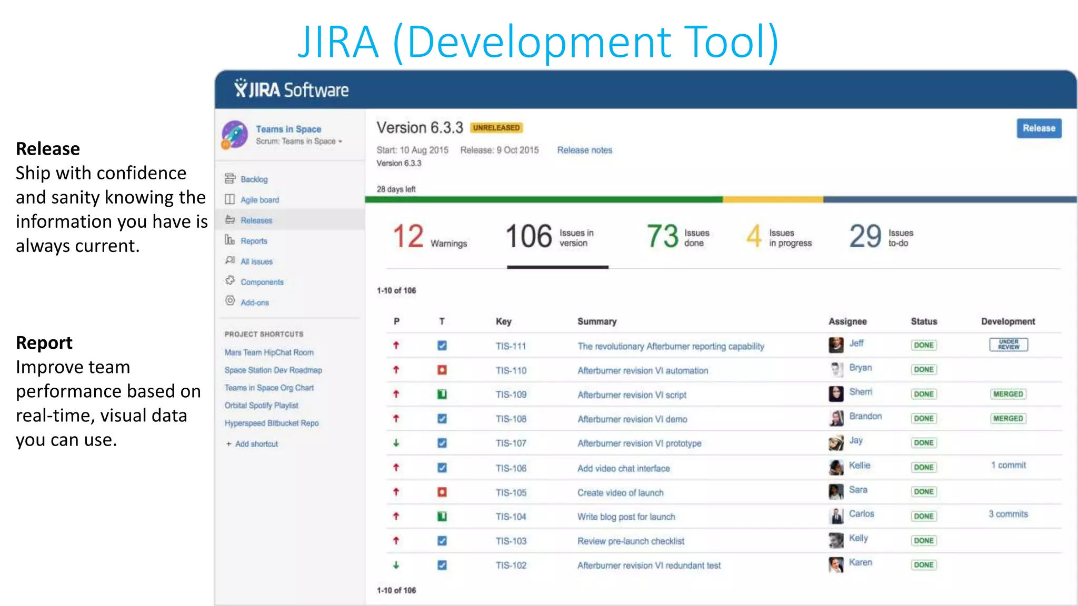The width and height of the screenshot is (1078, 606).
Task: Open the 3 commits link for TIS-104
Action: (1008, 514)
